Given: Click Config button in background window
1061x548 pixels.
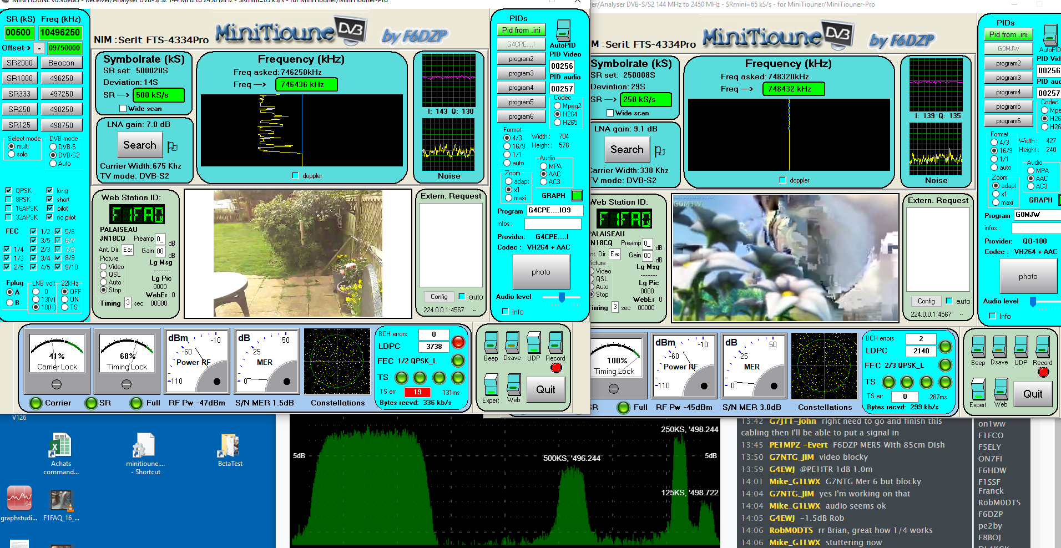Looking at the screenshot, I should point(926,301).
